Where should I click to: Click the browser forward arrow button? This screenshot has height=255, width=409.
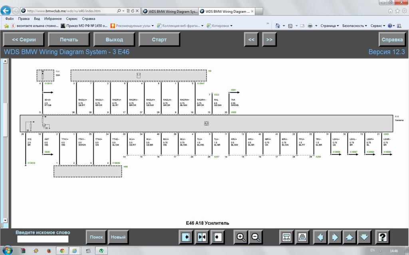pos(16,11)
